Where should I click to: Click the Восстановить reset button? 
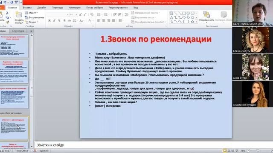pos(35,17)
